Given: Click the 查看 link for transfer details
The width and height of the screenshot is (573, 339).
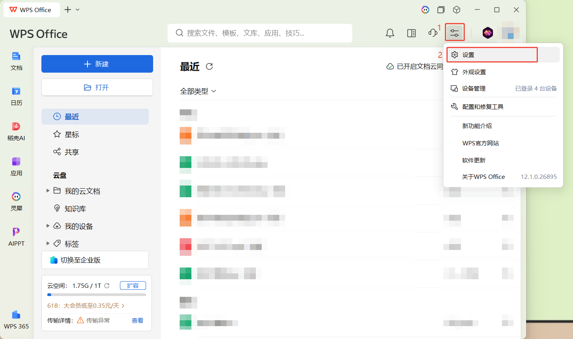Looking at the screenshot, I should 137,321.
